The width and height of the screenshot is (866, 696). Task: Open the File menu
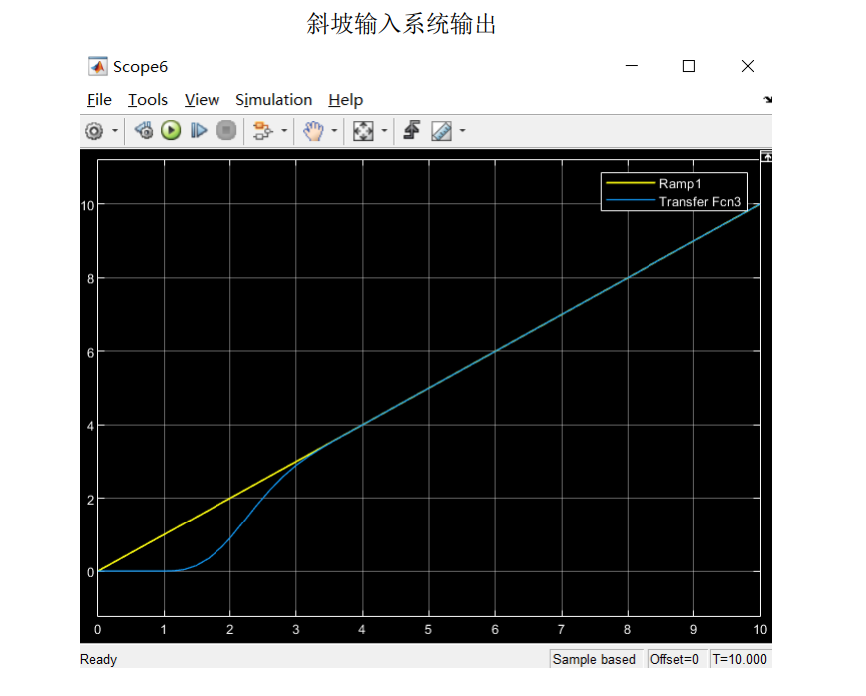coord(99,100)
